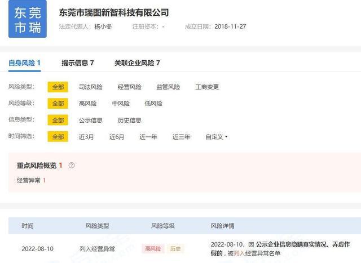The width and height of the screenshot is (361, 263).
Task: Filter risk type by 工商变更
Action: pos(207,87)
